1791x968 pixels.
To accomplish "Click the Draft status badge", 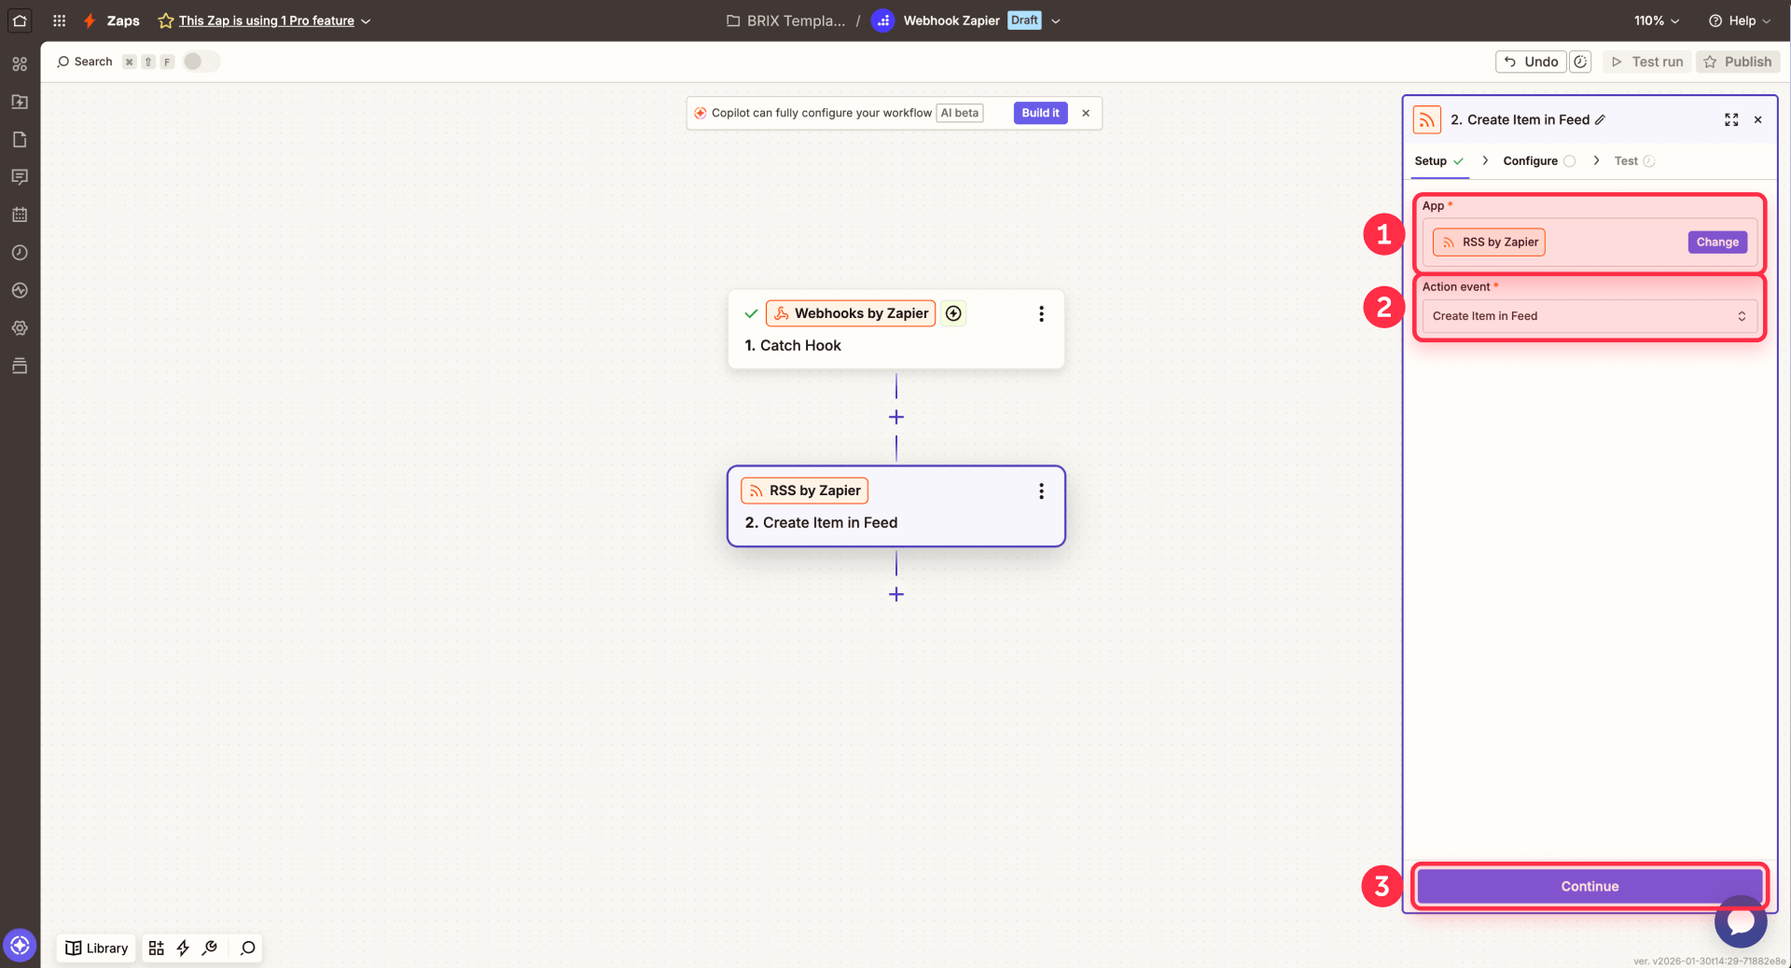I will point(1024,21).
